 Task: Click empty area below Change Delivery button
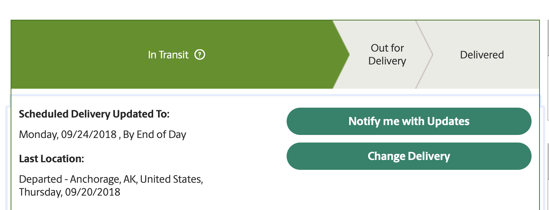click(x=409, y=190)
